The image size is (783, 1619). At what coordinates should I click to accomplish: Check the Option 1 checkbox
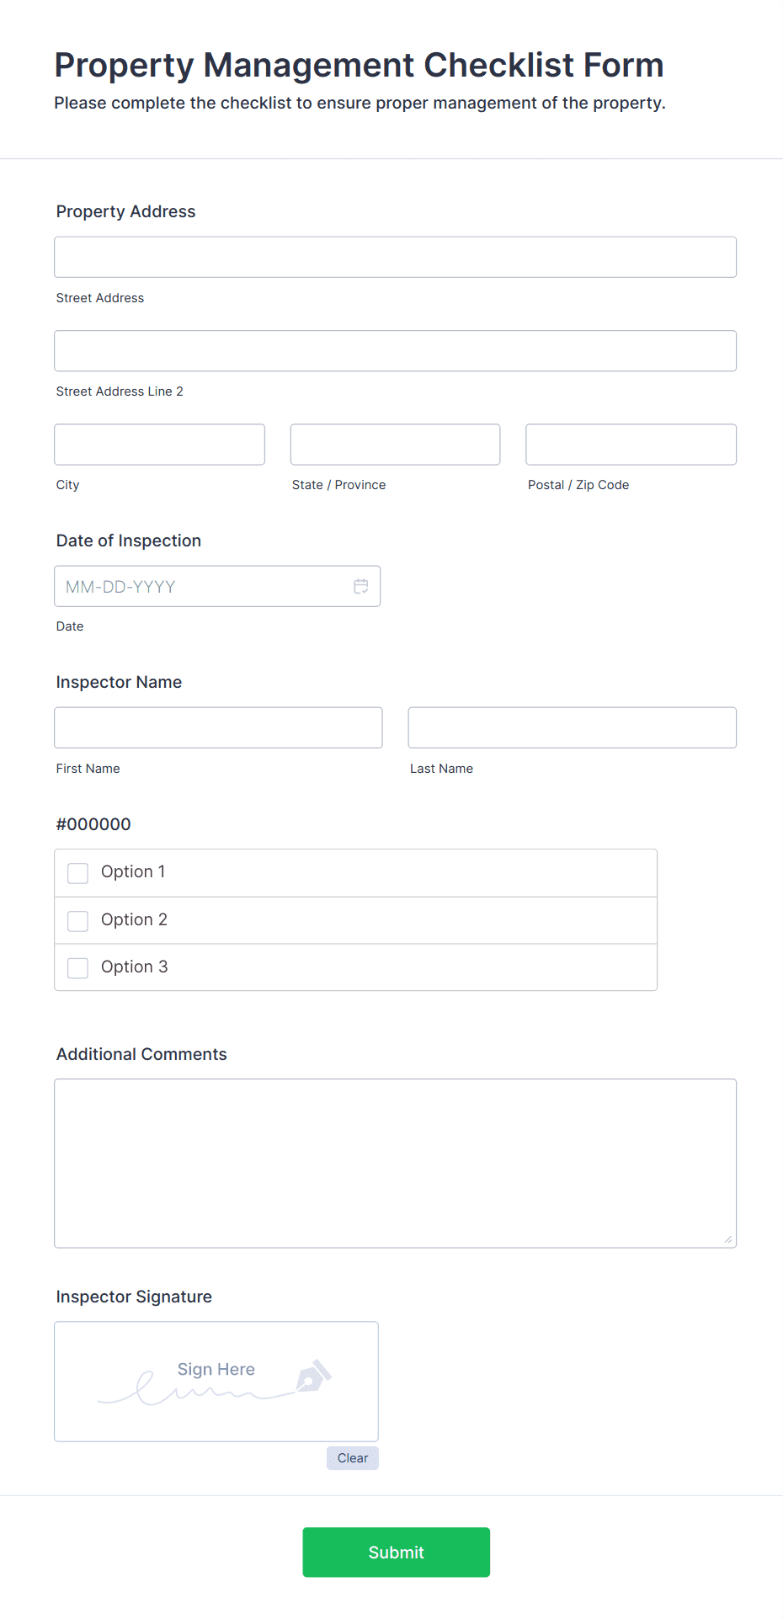(77, 873)
